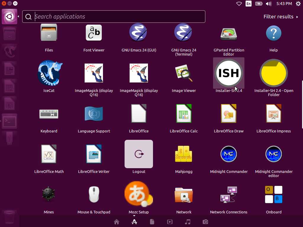
Task: Open Mouse & Touchpad settings
Action: pos(94,194)
